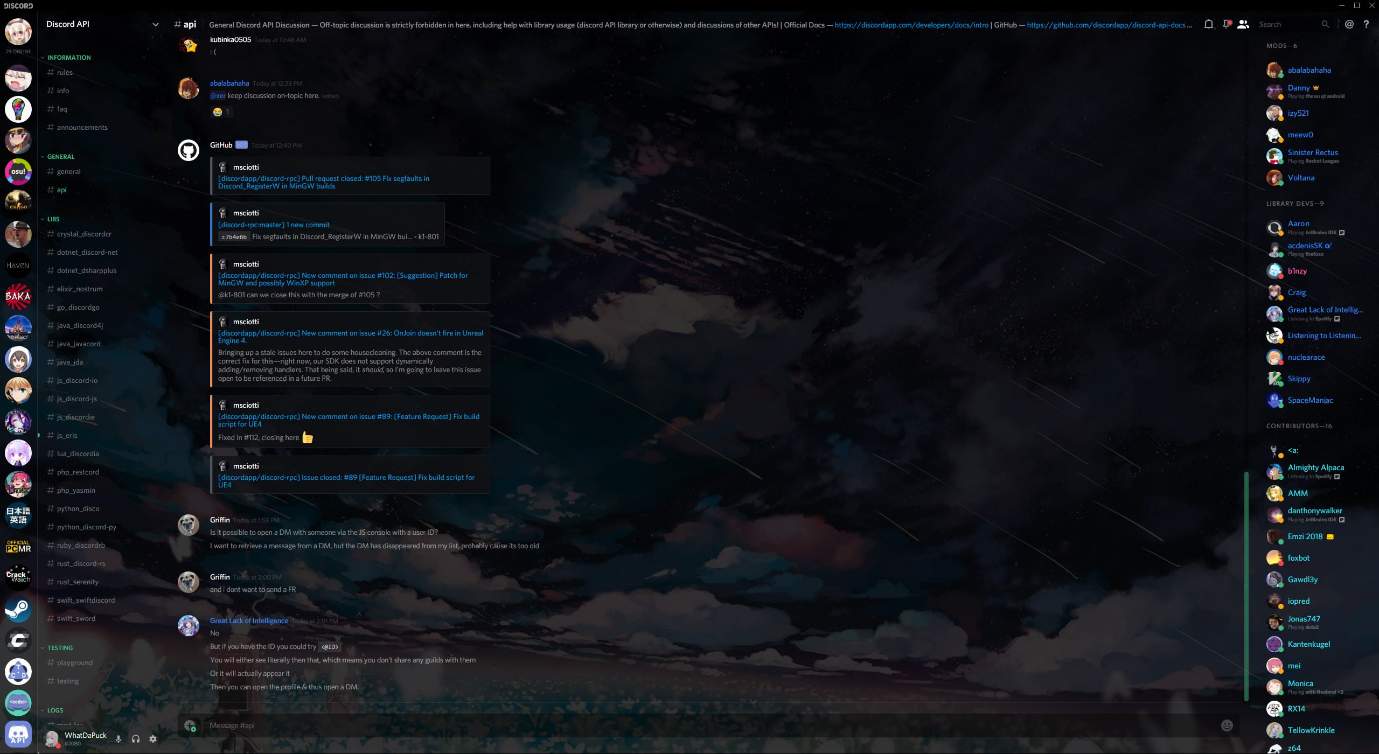Screen dimensions: 1379x754
Task: Open the CrackWatch server icon
Action: [18, 578]
